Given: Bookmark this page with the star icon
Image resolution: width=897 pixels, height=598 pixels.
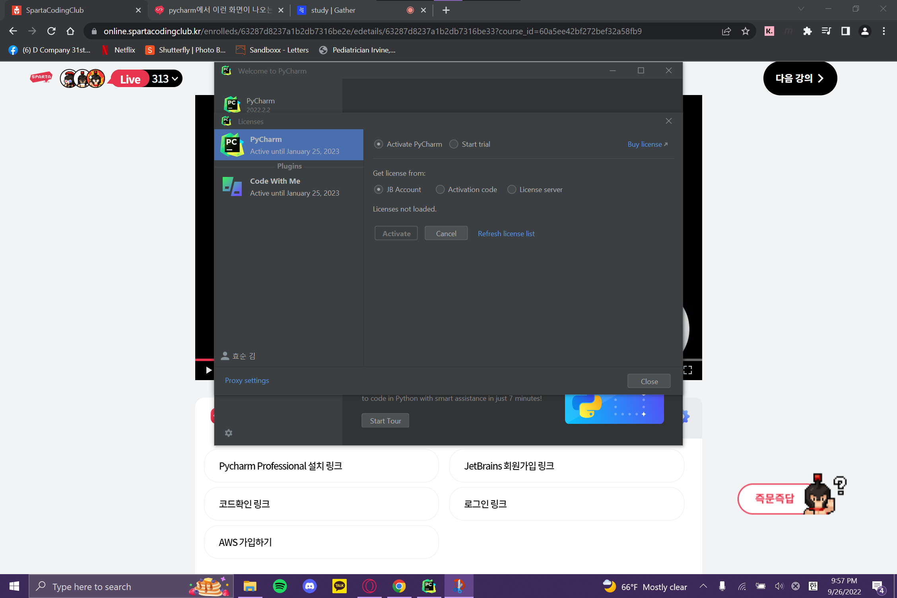Looking at the screenshot, I should click(746, 31).
